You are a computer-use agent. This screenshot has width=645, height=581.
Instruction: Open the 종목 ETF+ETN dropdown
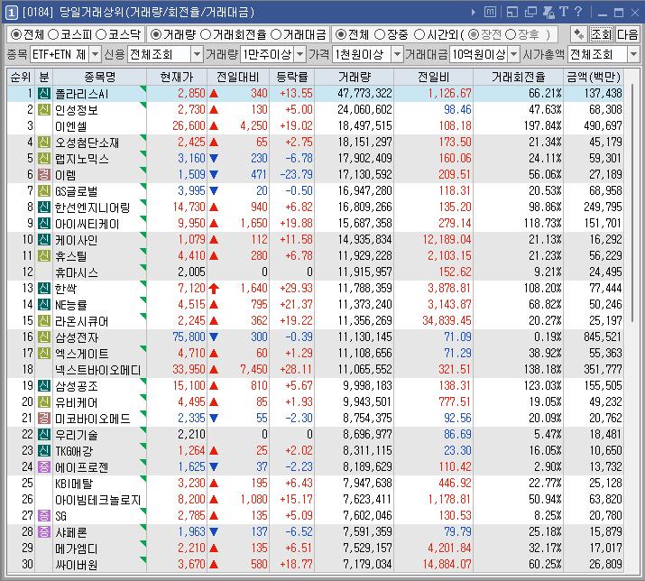[95, 54]
